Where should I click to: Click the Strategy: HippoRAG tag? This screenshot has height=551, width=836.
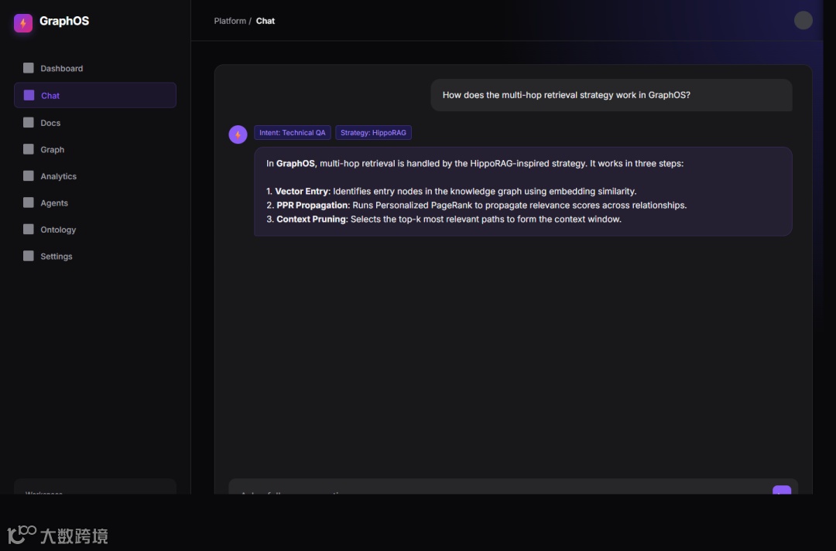pos(373,133)
